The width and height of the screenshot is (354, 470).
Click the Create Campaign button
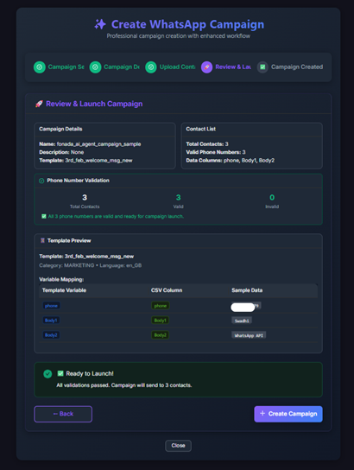tap(288, 414)
